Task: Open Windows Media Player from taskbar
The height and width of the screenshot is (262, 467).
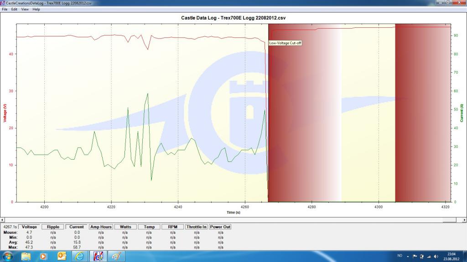Action: 44,256
